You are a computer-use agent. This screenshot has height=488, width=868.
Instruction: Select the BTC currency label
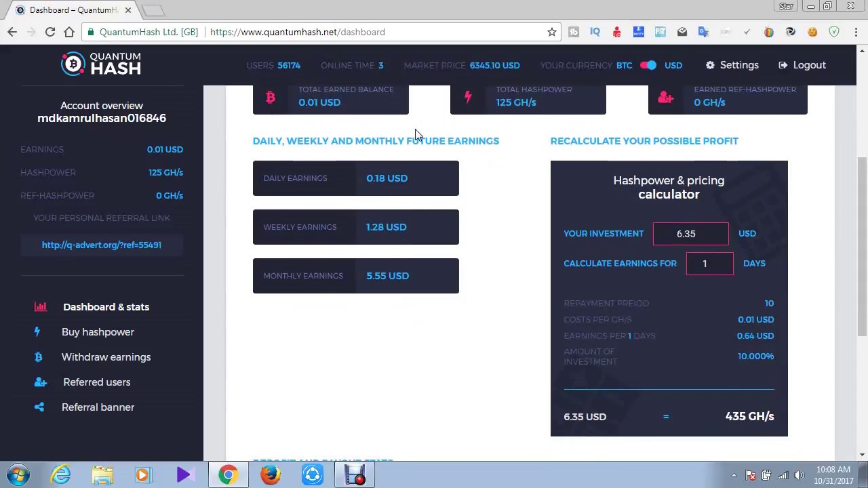point(624,65)
